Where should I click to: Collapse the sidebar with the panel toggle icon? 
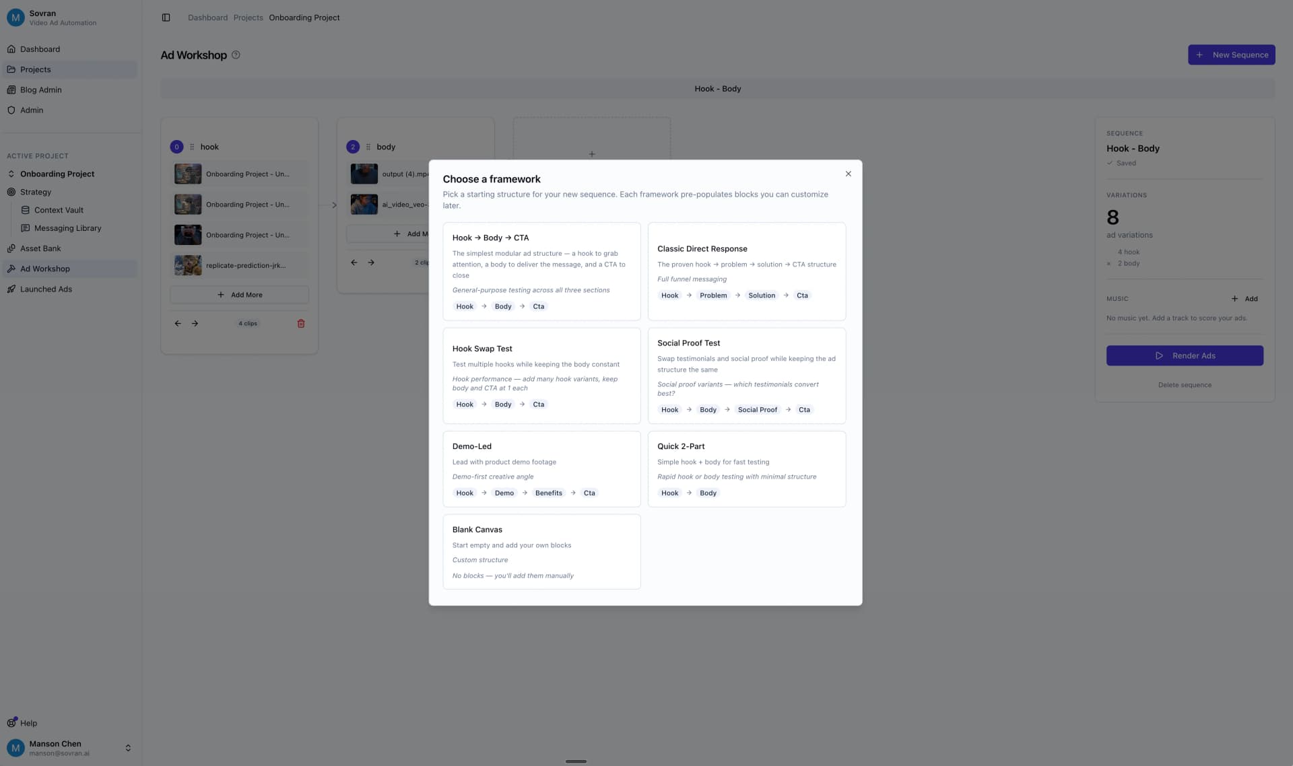pos(165,17)
